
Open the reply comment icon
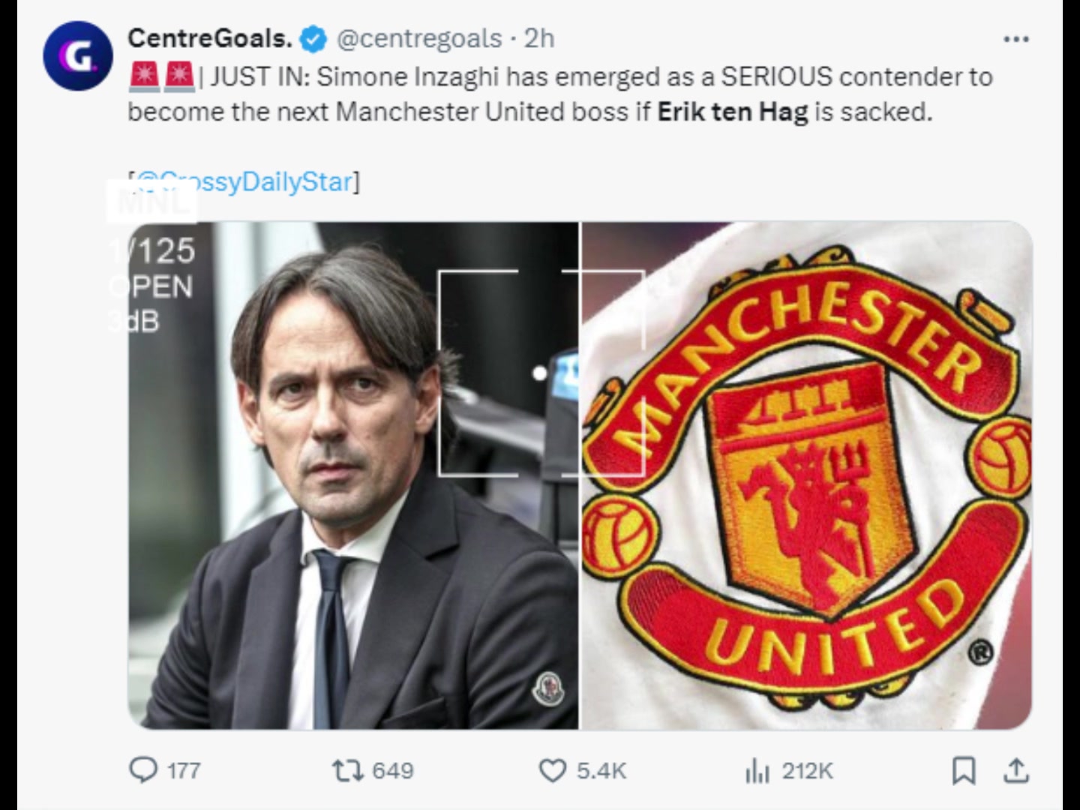click(143, 770)
